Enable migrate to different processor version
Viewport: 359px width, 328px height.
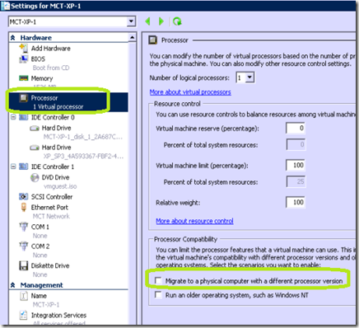(158, 280)
